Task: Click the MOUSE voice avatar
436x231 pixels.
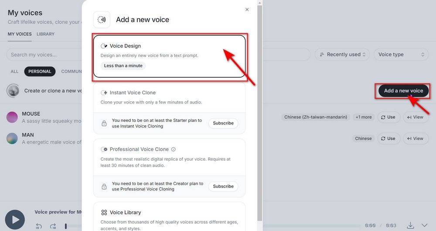Action: [12, 117]
